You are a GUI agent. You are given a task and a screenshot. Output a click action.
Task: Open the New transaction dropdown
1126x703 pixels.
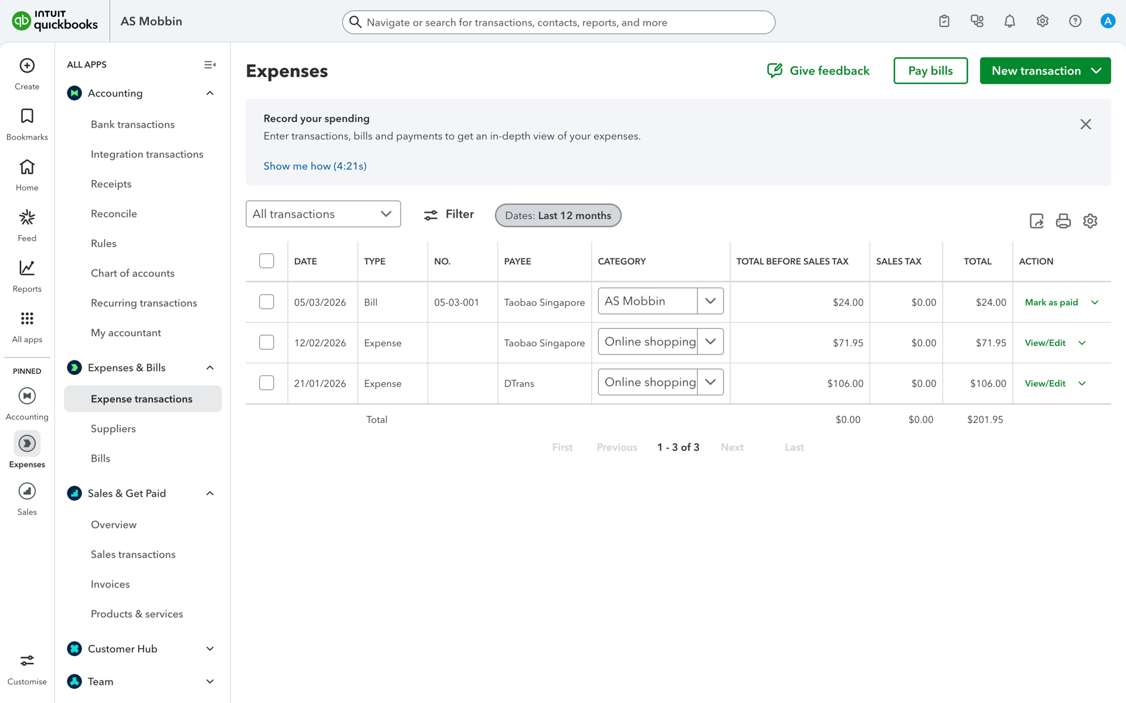1045,71
